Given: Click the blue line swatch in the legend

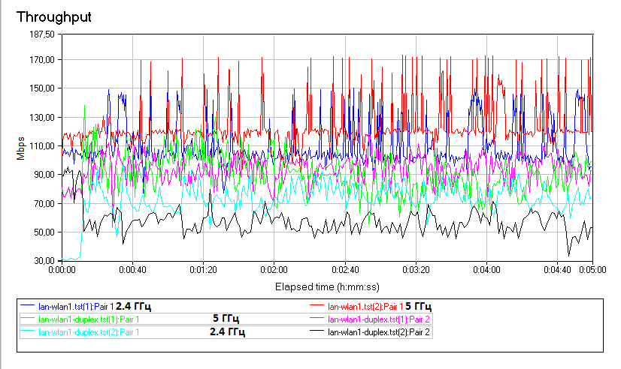Looking at the screenshot, I should pos(29,307).
